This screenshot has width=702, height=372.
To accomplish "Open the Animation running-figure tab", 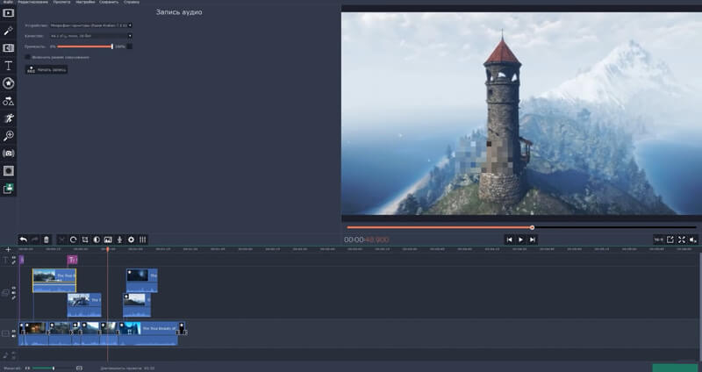I will 8,118.
